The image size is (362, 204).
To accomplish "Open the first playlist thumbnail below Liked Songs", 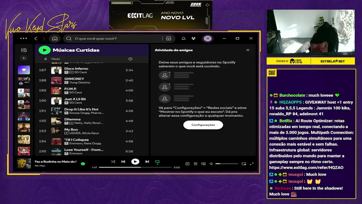I will point(24,81).
